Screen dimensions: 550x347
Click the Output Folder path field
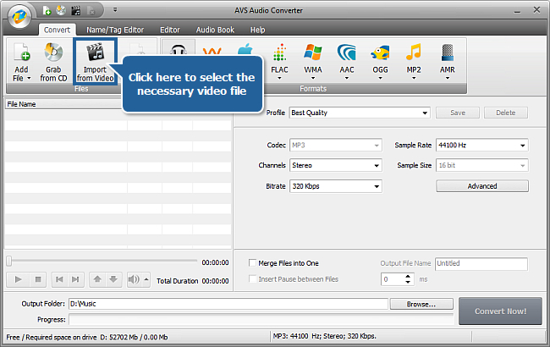point(228,304)
